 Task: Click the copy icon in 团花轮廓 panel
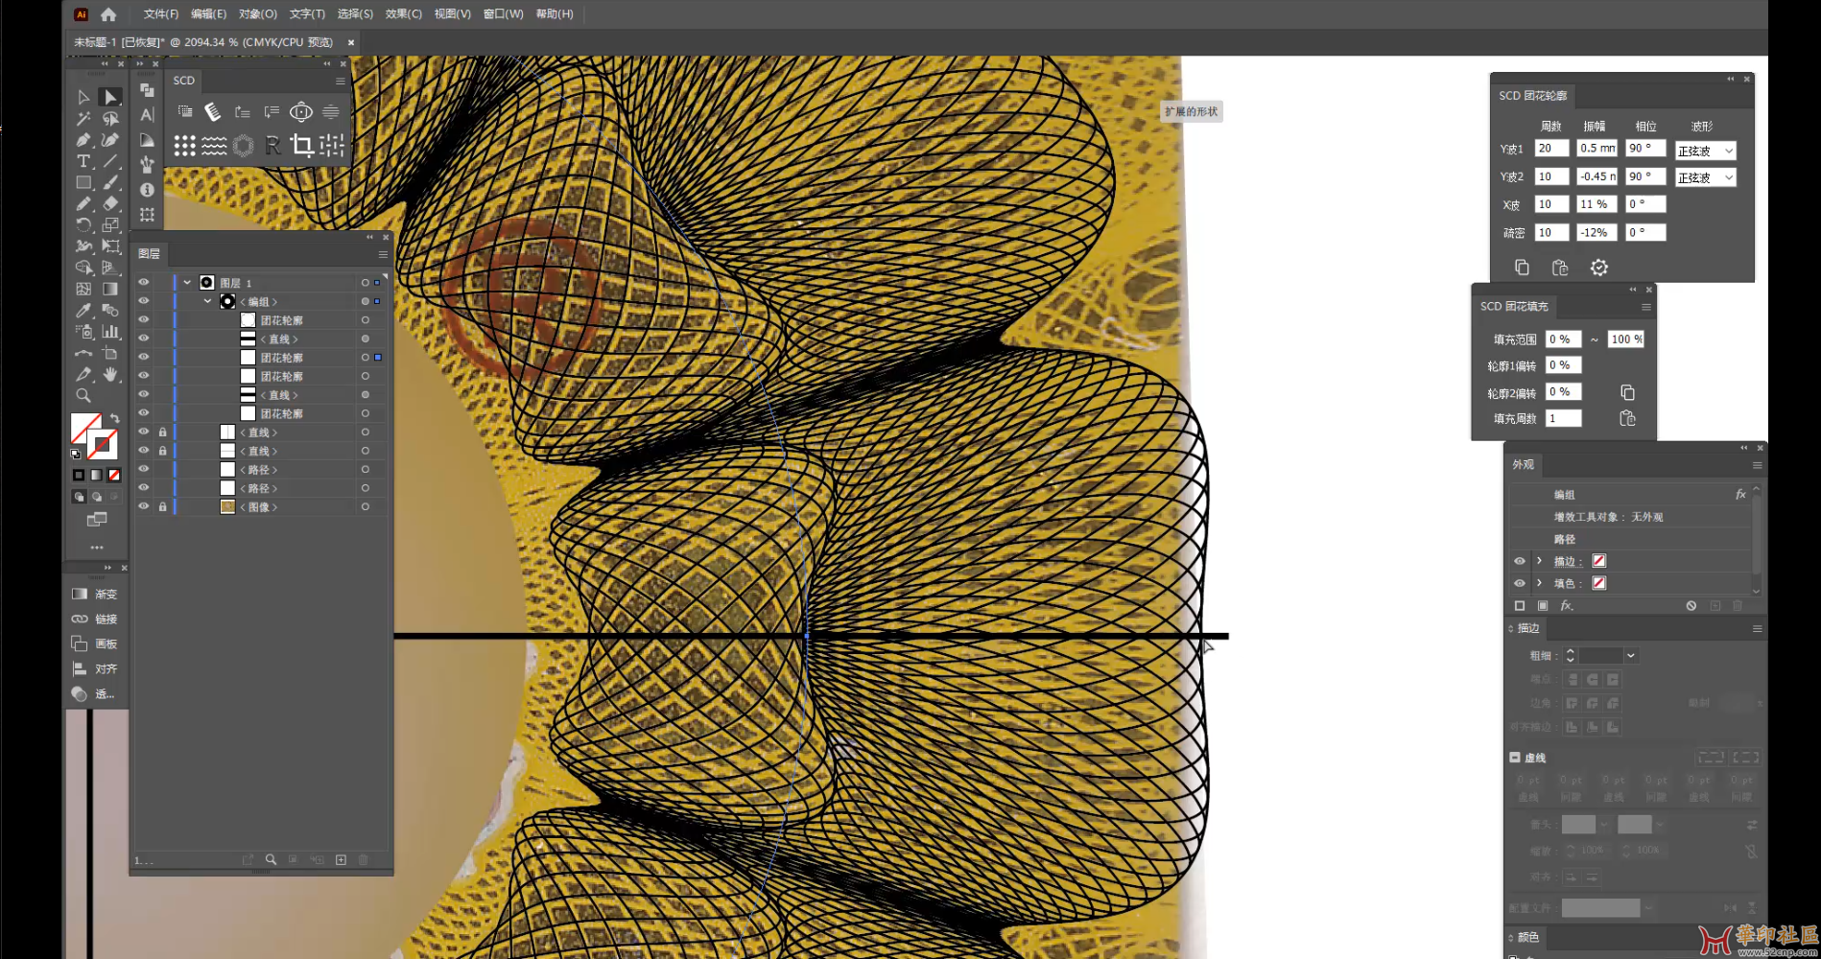[1522, 268]
